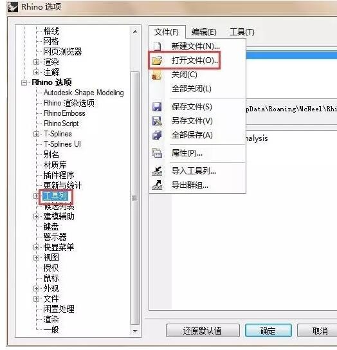Click the export group arrow icon
The image size is (337, 350).
tap(157, 185)
